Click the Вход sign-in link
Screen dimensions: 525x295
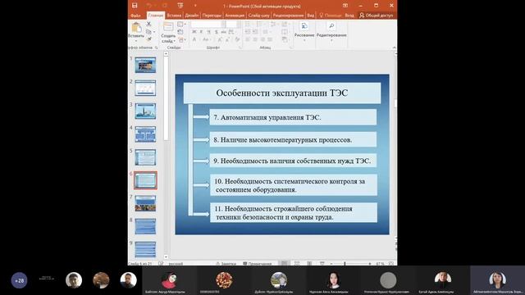coord(349,16)
